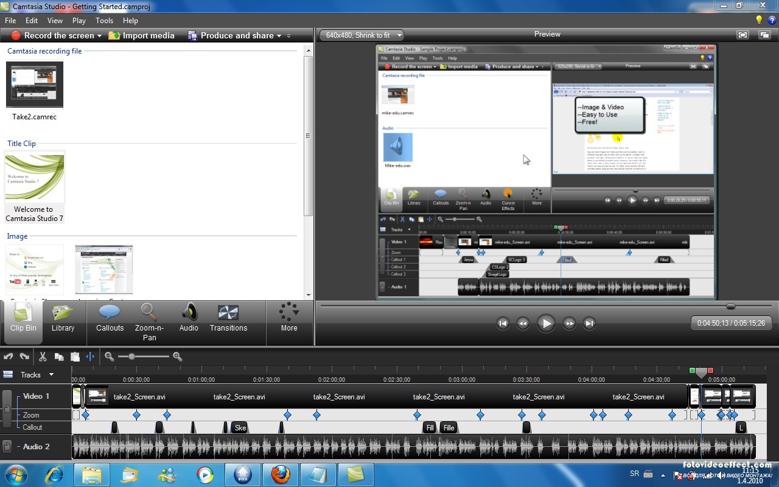Open the Audio tool tab
Viewport: 779px width, 487px height.
(189, 318)
